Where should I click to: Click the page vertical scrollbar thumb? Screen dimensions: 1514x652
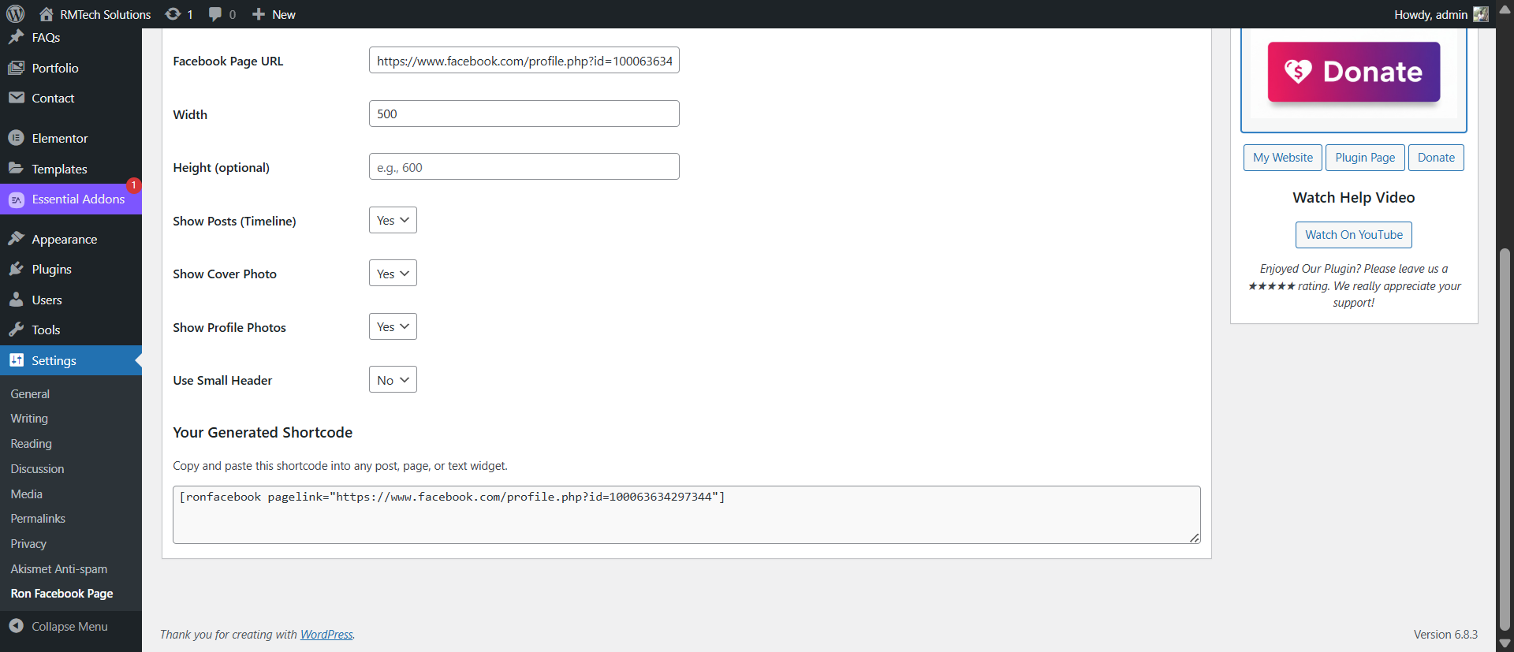[1505, 440]
